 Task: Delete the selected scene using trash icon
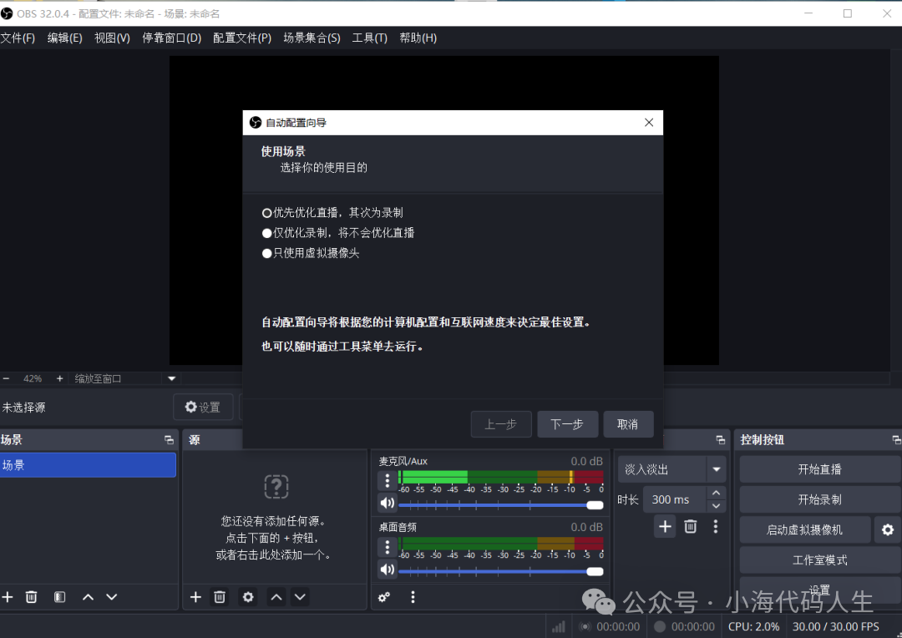pyautogui.click(x=32, y=596)
